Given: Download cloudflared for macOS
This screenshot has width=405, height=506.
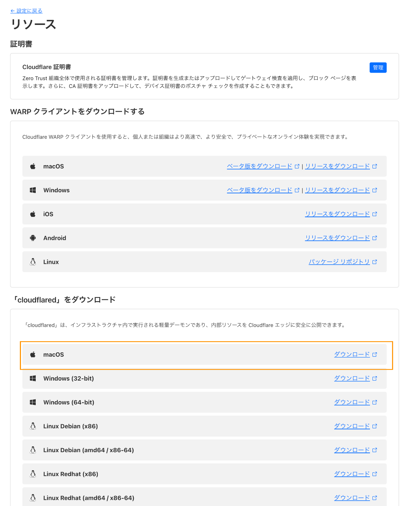Looking at the screenshot, I should pos(352,355).
